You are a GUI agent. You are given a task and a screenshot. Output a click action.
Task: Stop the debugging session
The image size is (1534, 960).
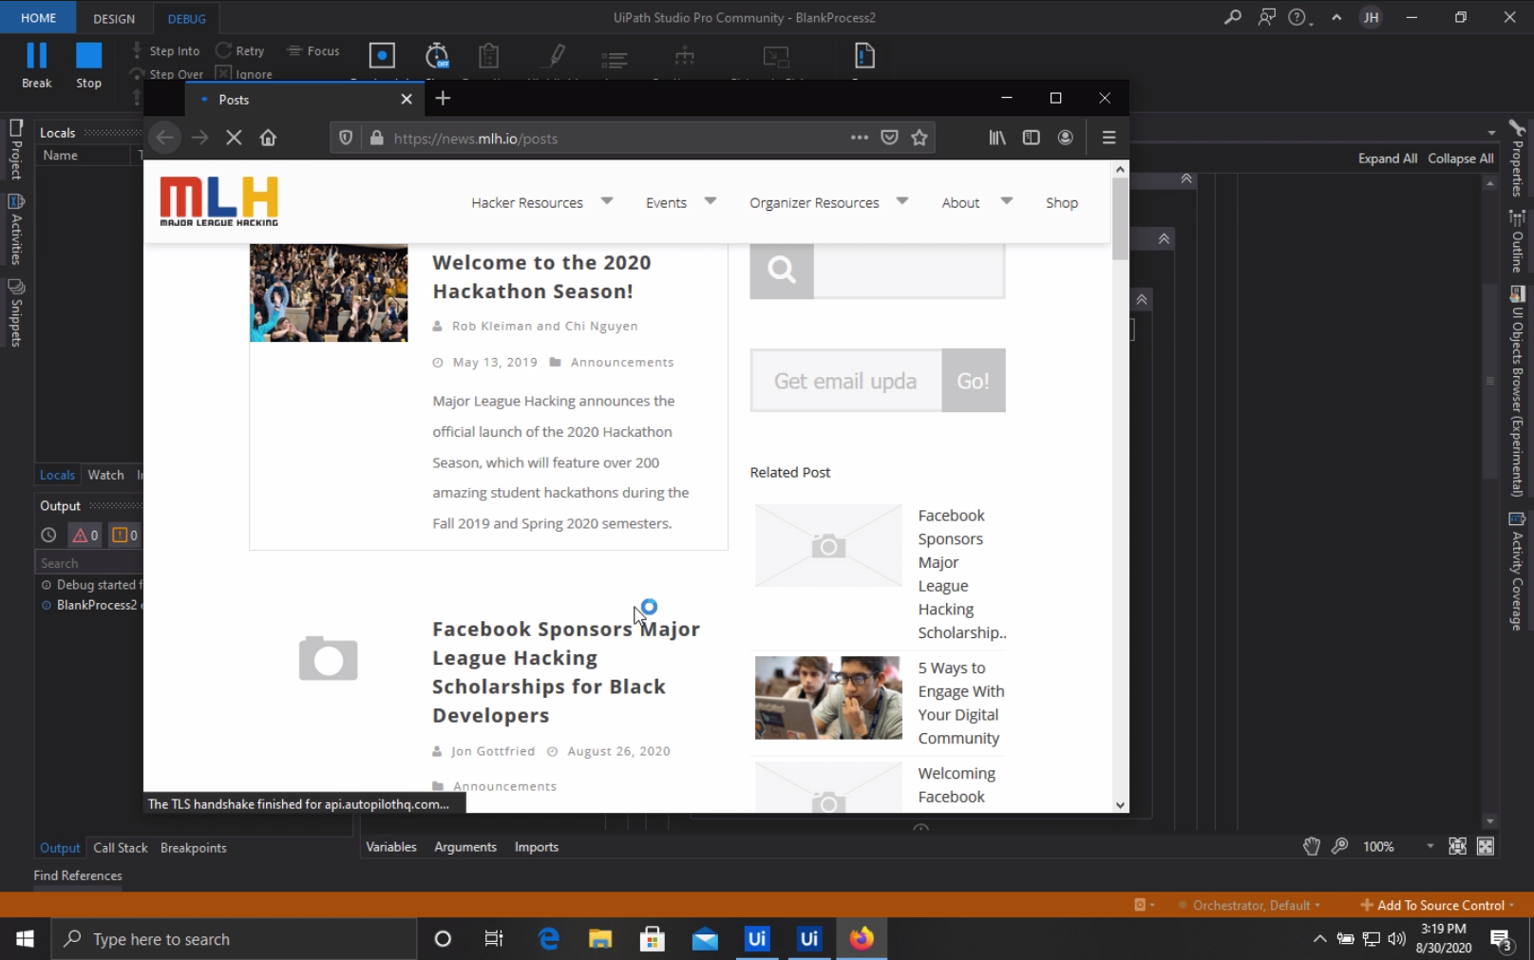point(88,66)
